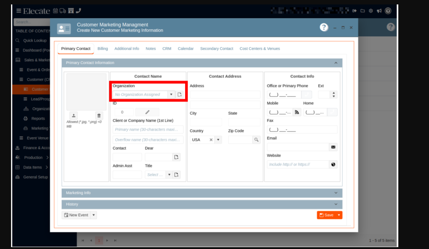
Task: Click the upload image icon below photo
Action: tap(73, 116)
